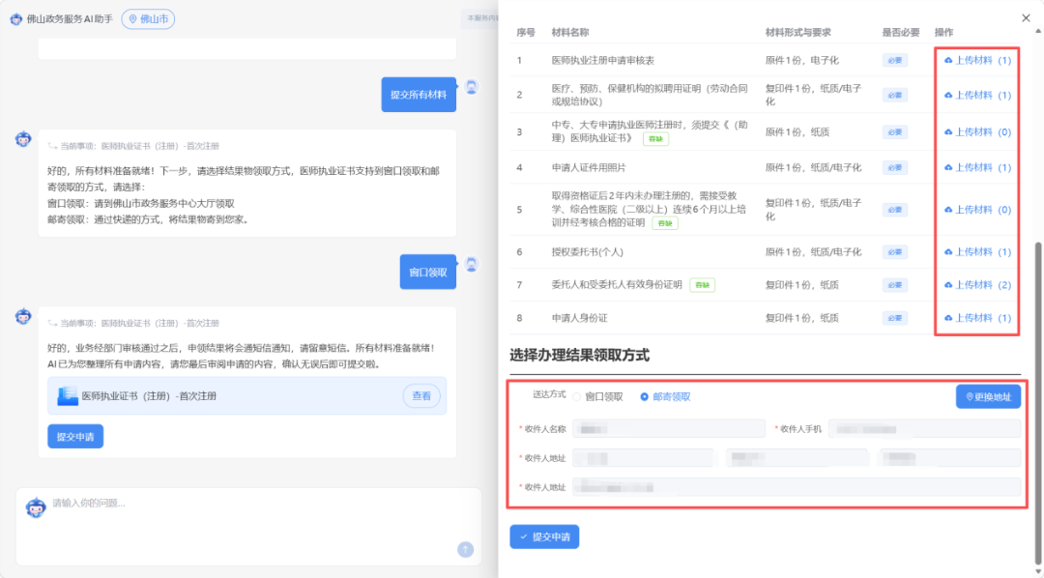Screen dimensions: 1044x578
Task: Open the first 收件人地址 region dropdown
Action: [643, 458]
